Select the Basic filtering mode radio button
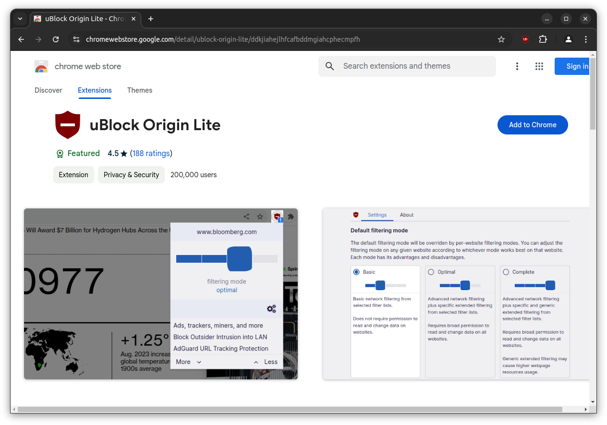Viewport: 607px width, 425px height. click(x=356, y=271)
